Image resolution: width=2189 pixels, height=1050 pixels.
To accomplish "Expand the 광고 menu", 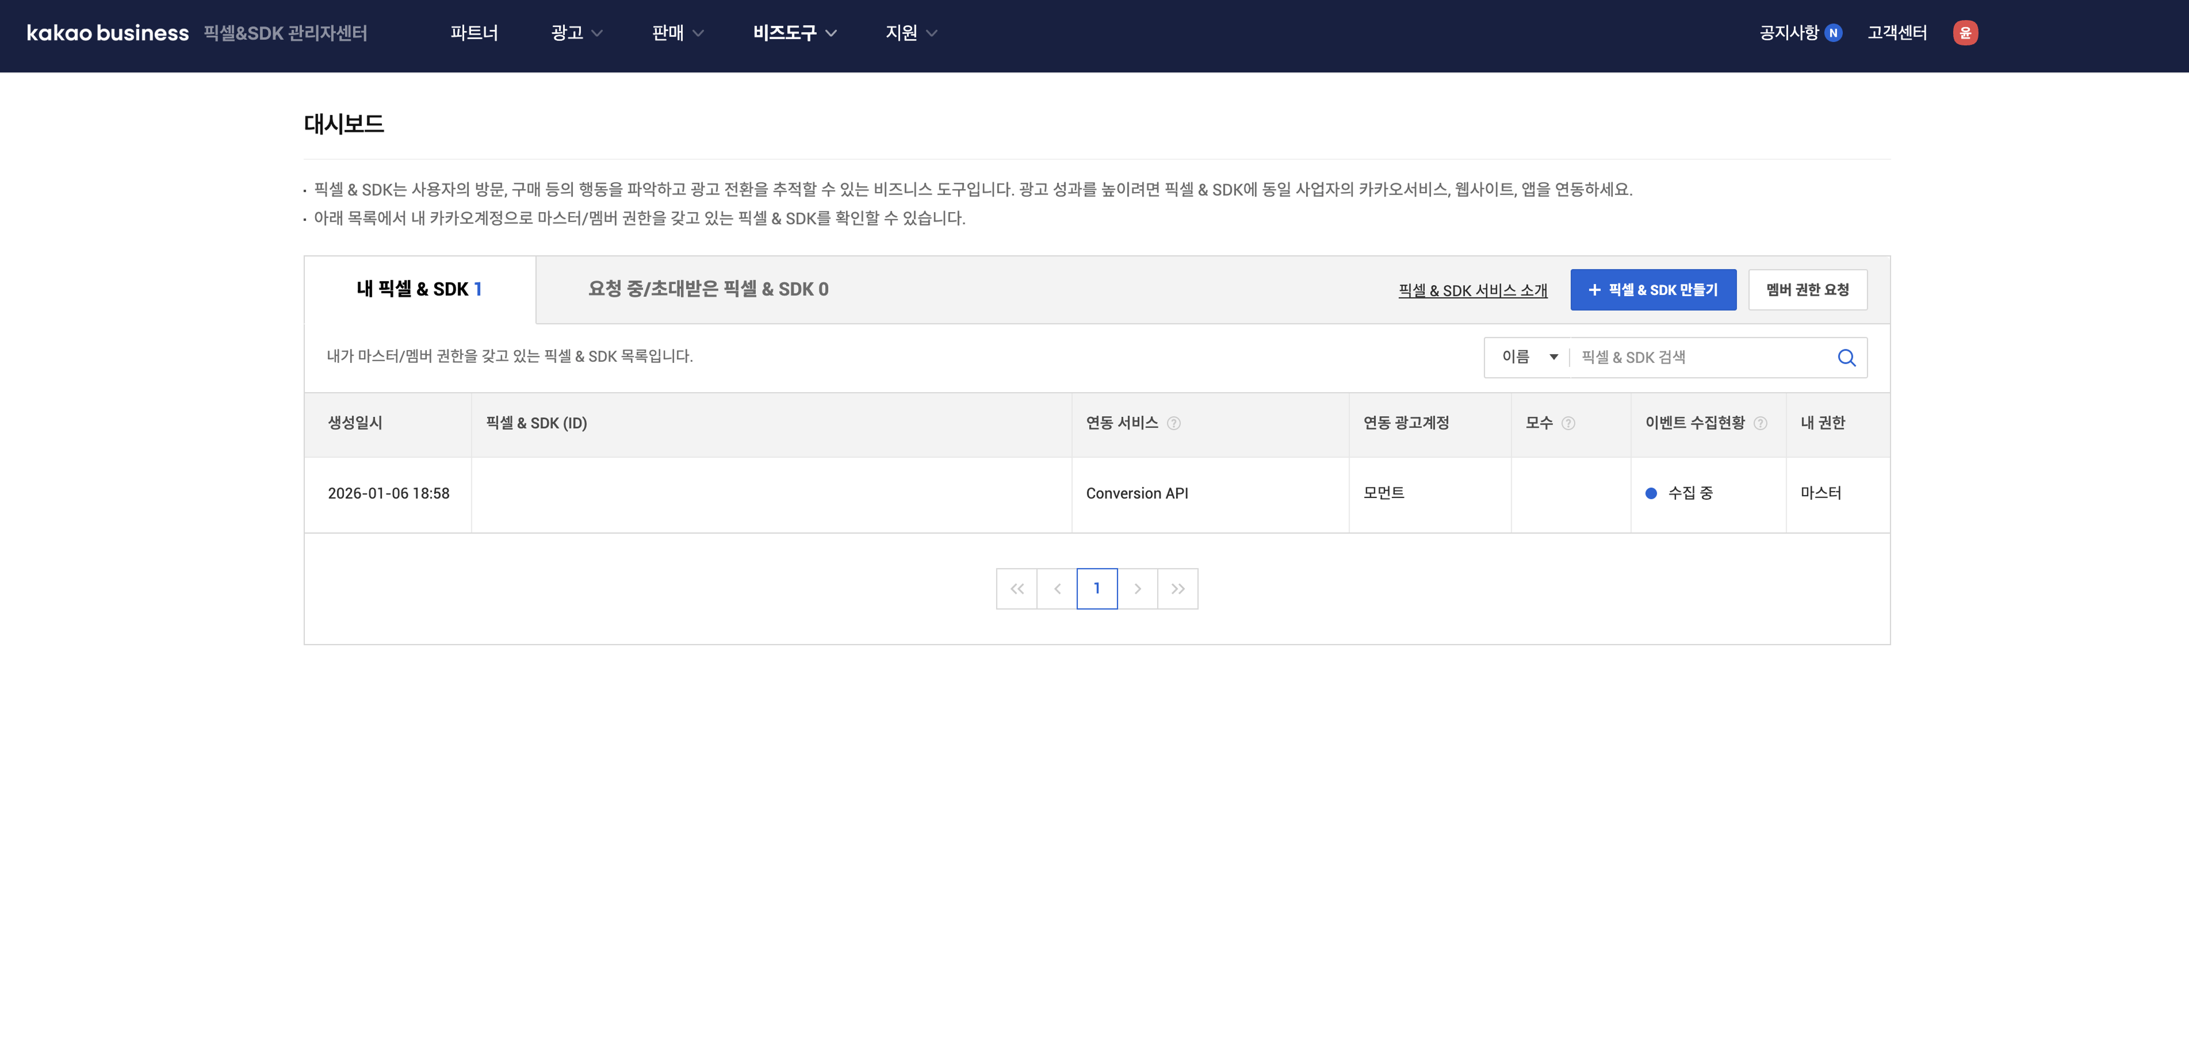I will click(576, 33).
